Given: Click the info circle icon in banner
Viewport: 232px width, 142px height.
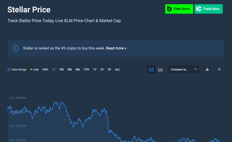Looking at the screenshot, I should [16, 48].
